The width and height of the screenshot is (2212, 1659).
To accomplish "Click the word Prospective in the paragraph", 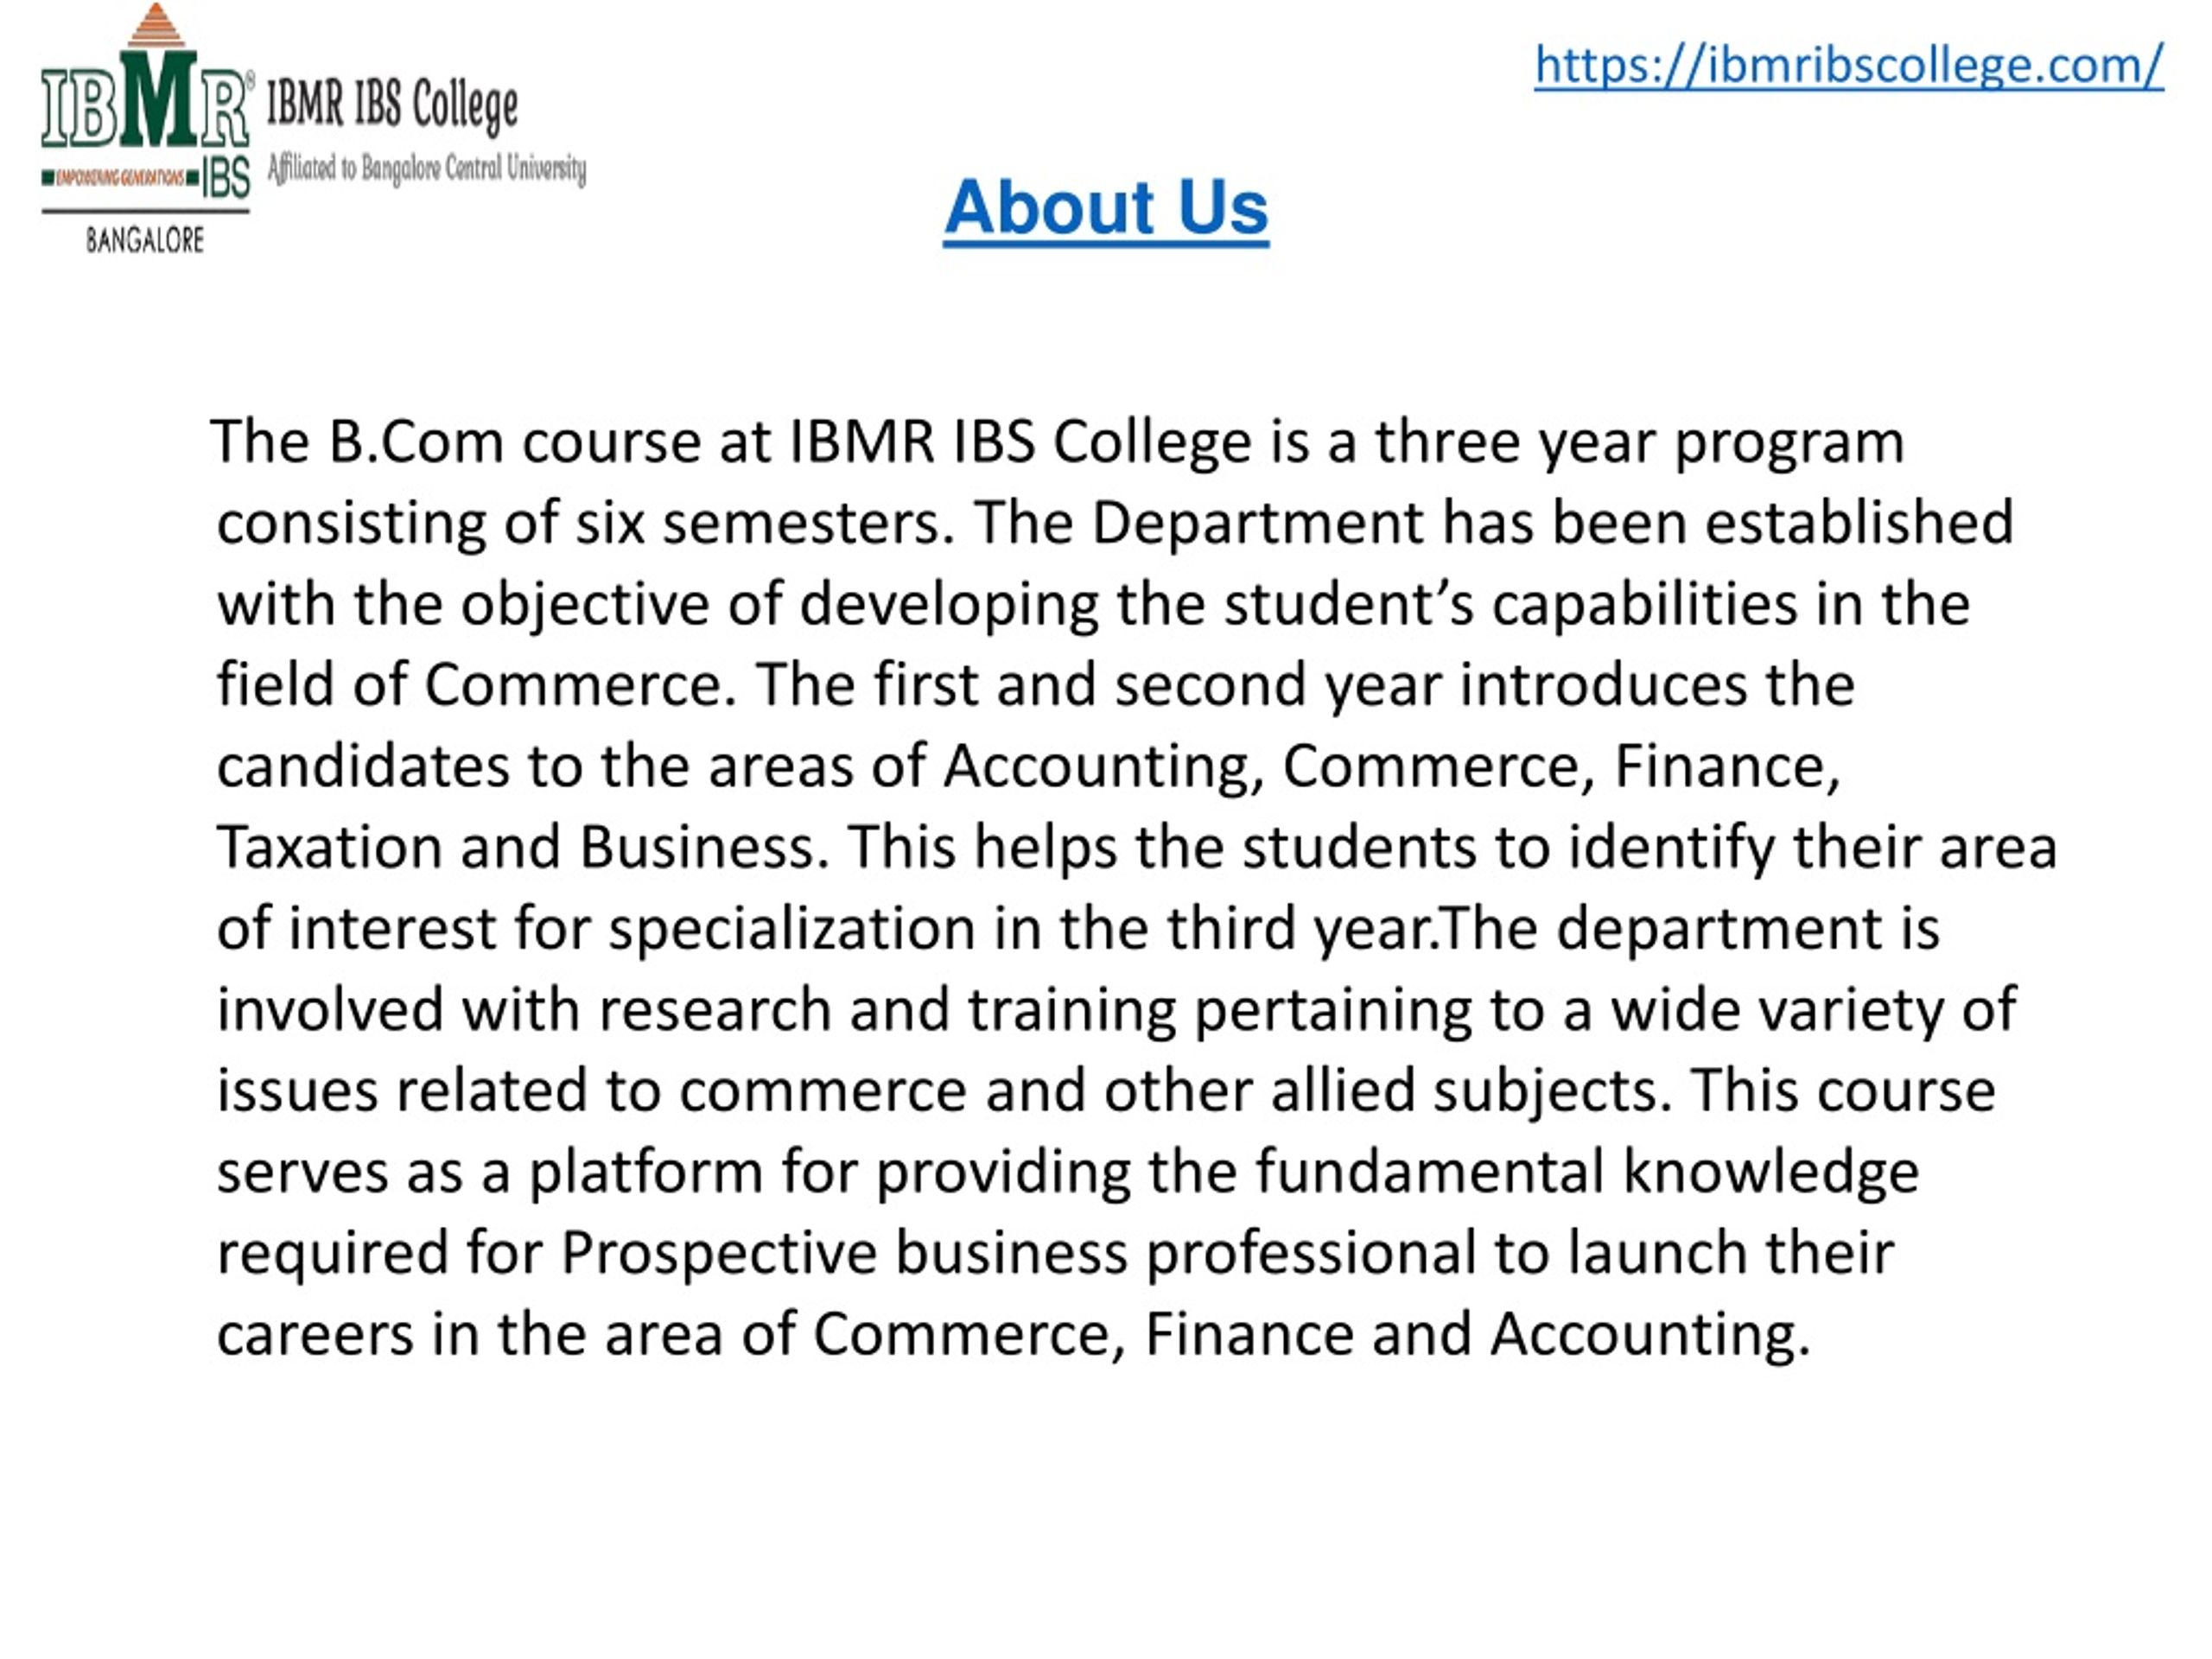I will coord(718,1254).
